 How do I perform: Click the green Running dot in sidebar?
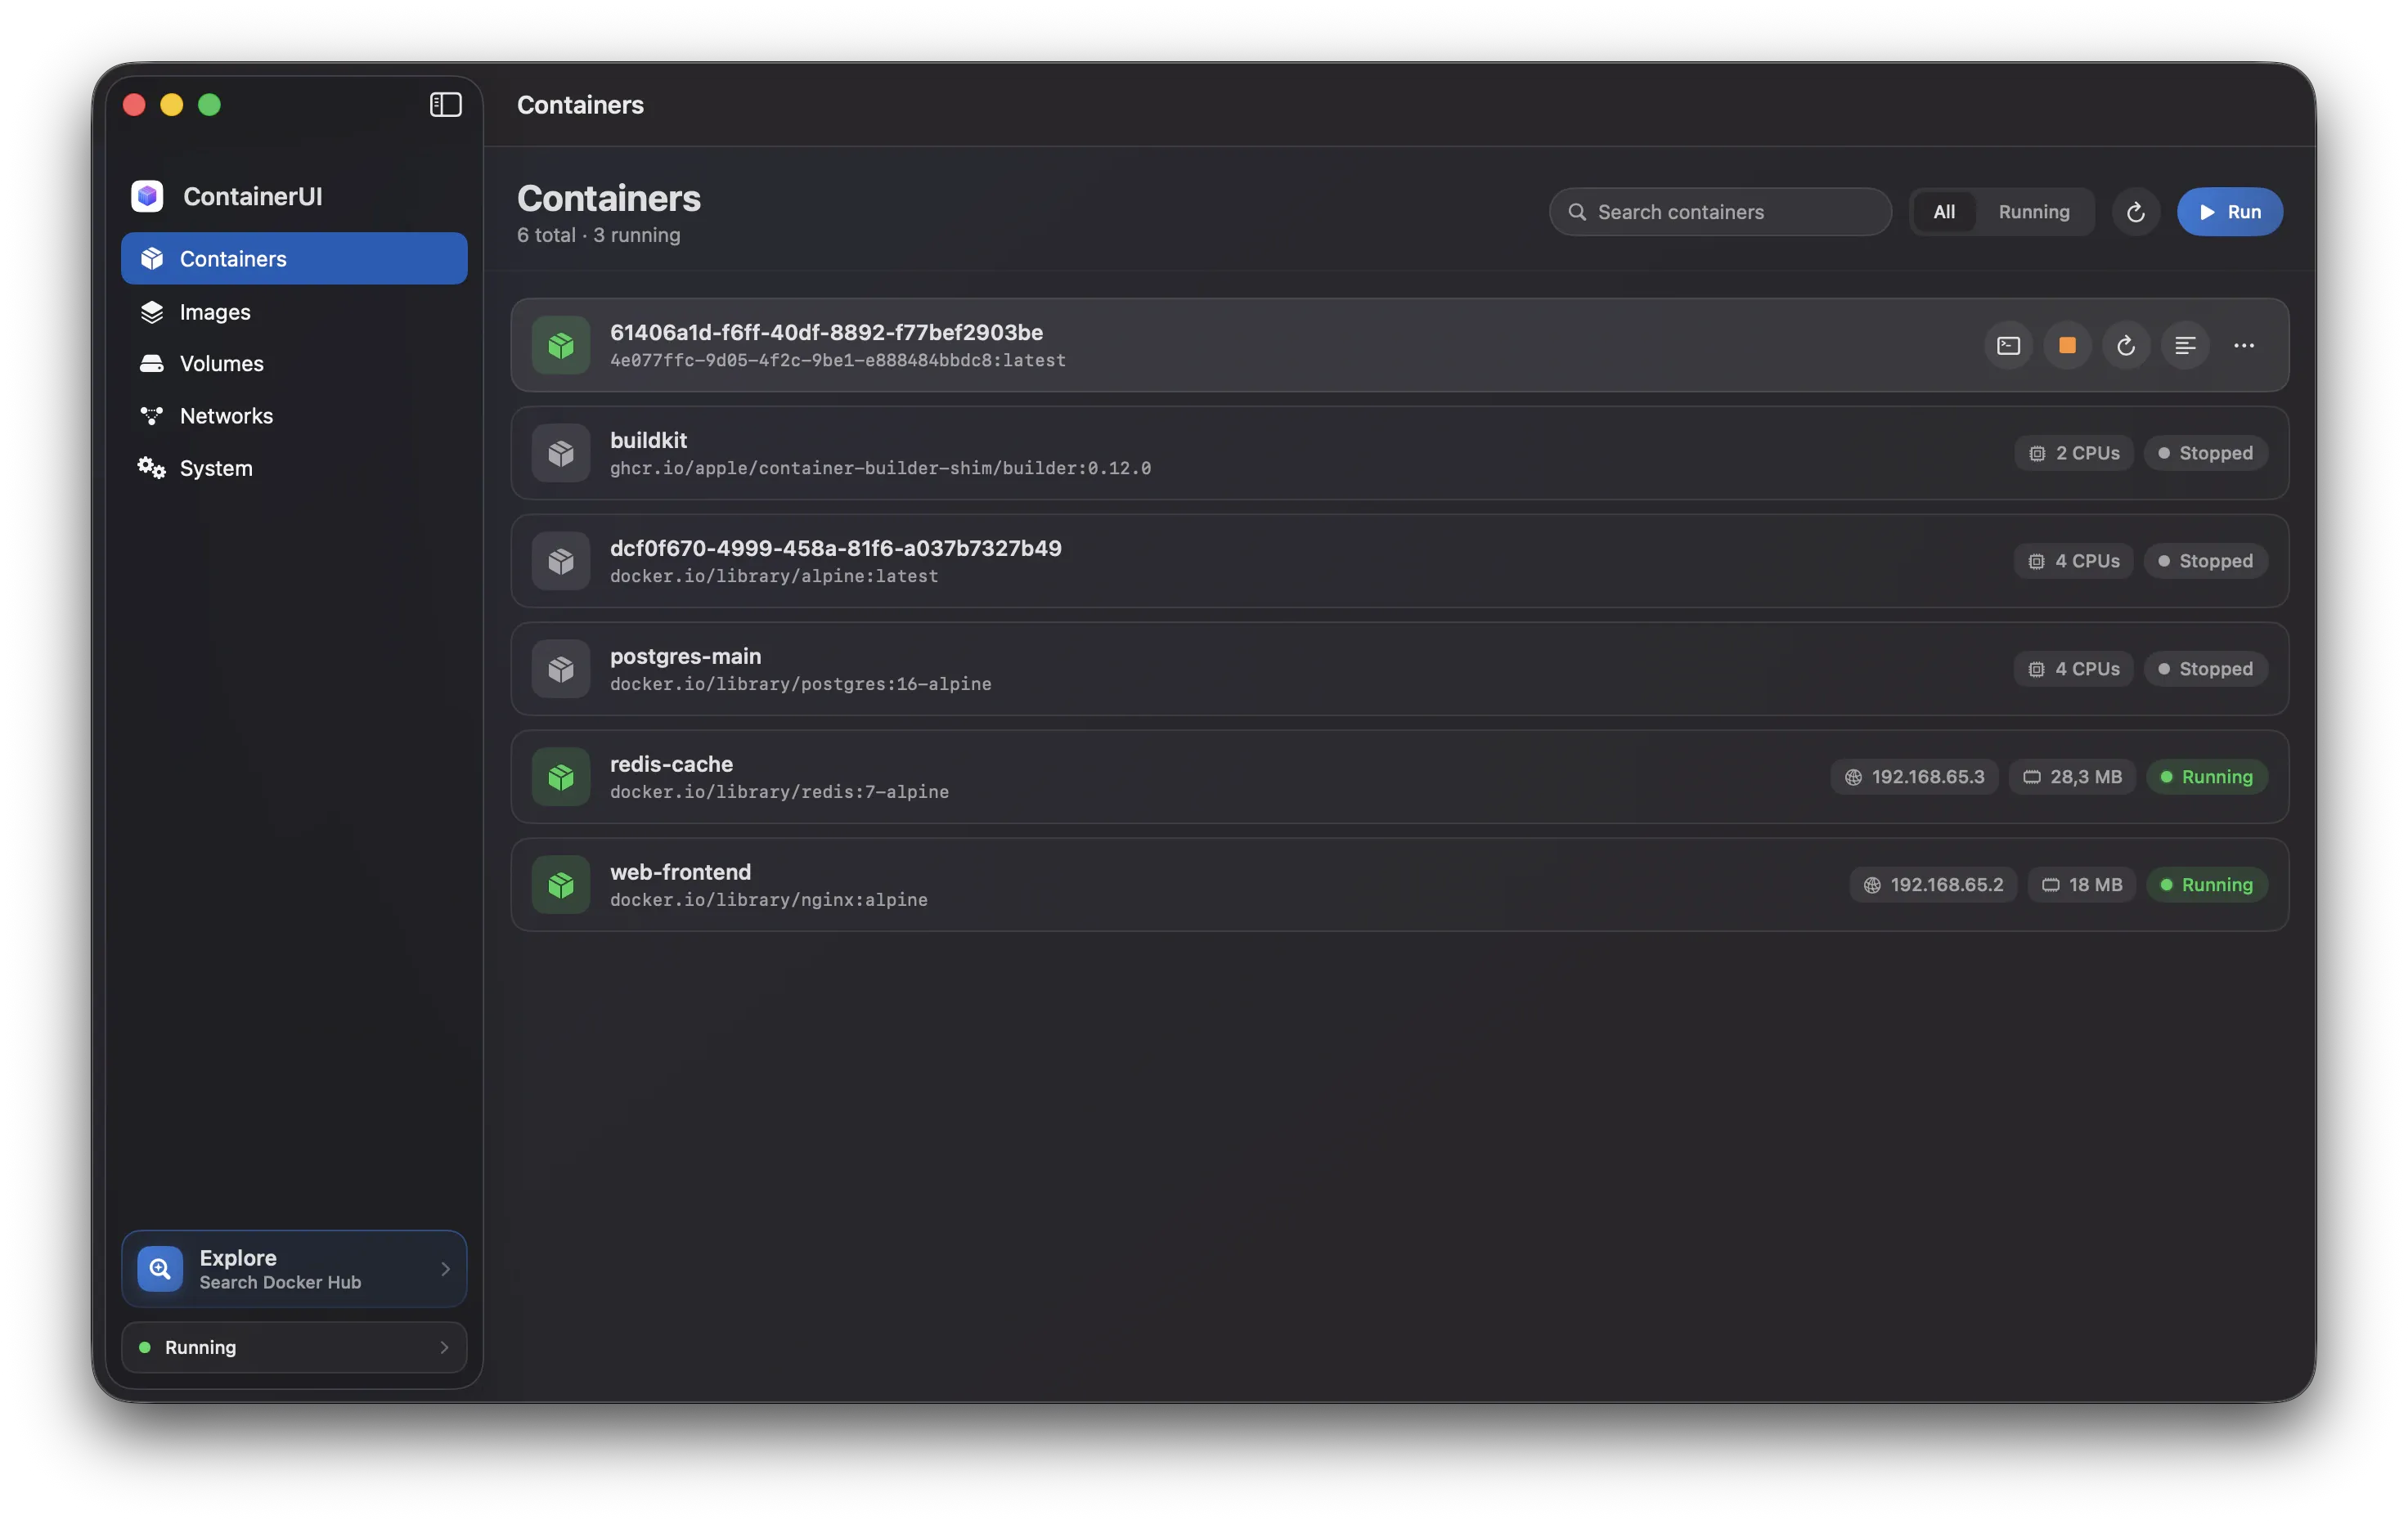coord(145,1348)
